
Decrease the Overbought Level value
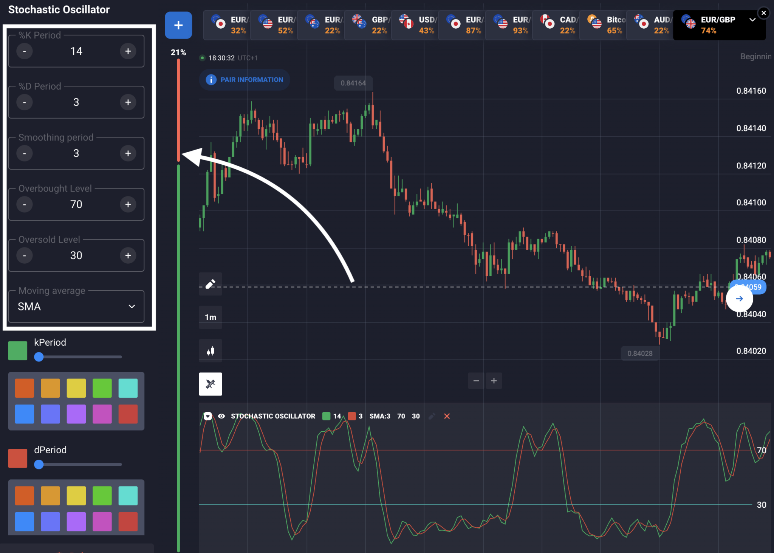pyautogui.click(x=25, y=204)
